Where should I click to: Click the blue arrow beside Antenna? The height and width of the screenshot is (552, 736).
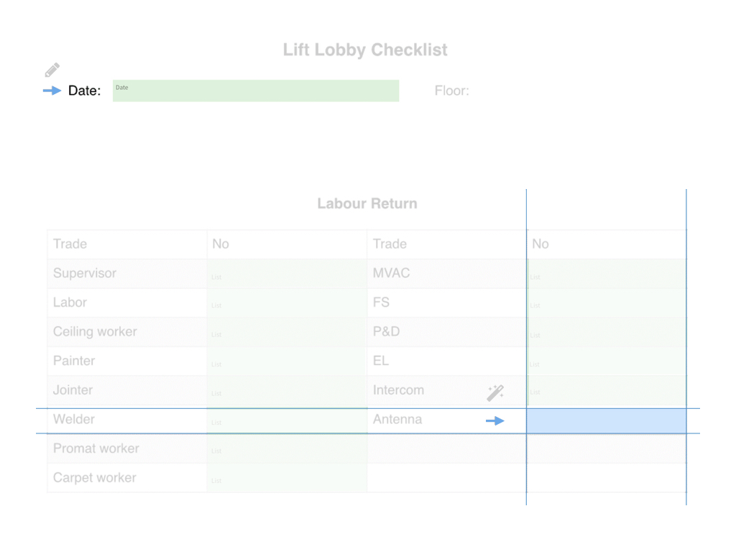pyautogui.click(x=495, y=421)
